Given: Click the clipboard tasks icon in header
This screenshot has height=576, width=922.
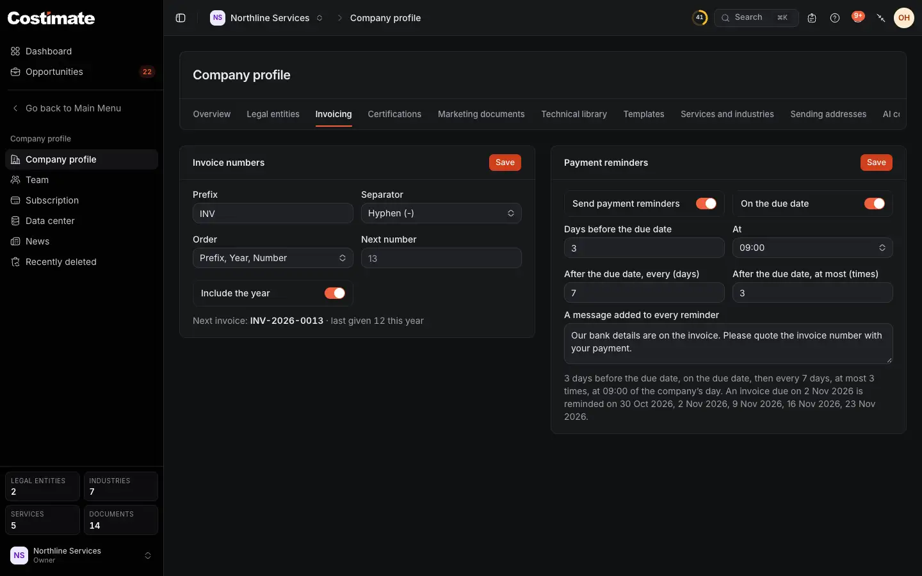Looking at the screenshot, I should [x=812, y=18].
